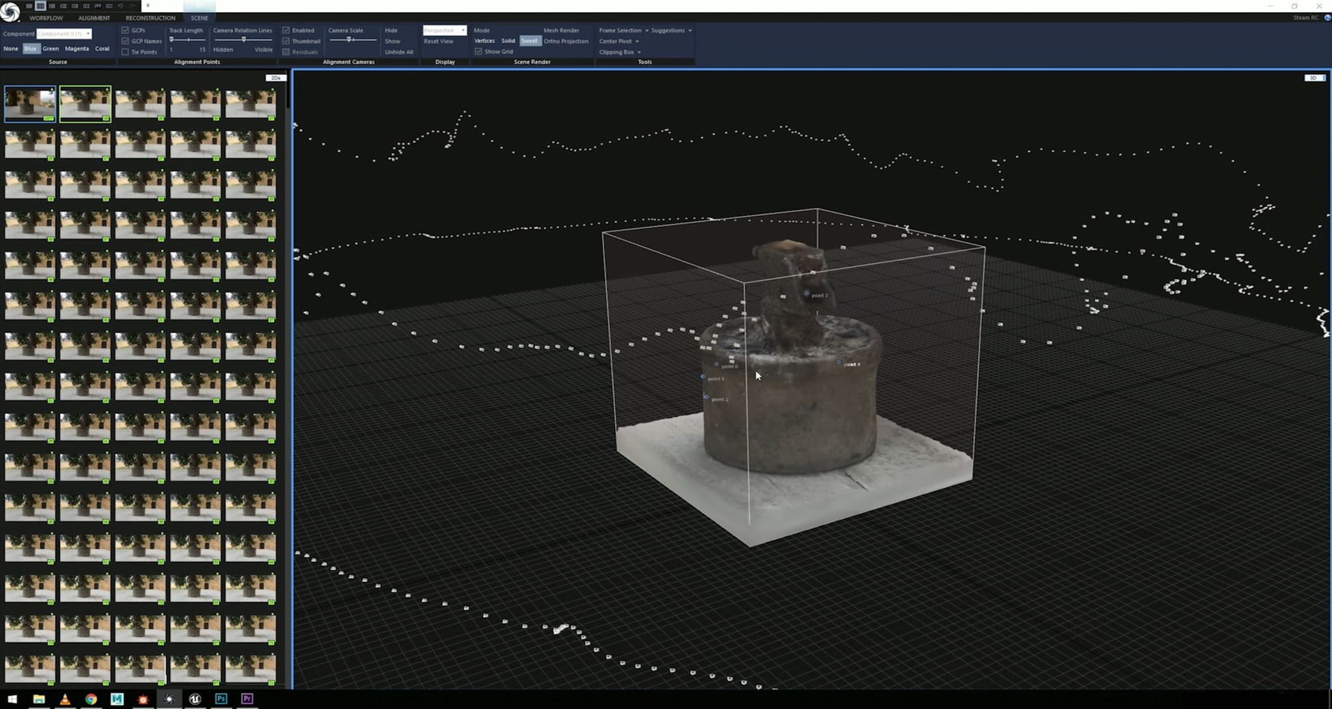Click the RealityCapture application logo button
Image resolution: width=1332 pixels, height=709 pixels.
coord(10,13)
